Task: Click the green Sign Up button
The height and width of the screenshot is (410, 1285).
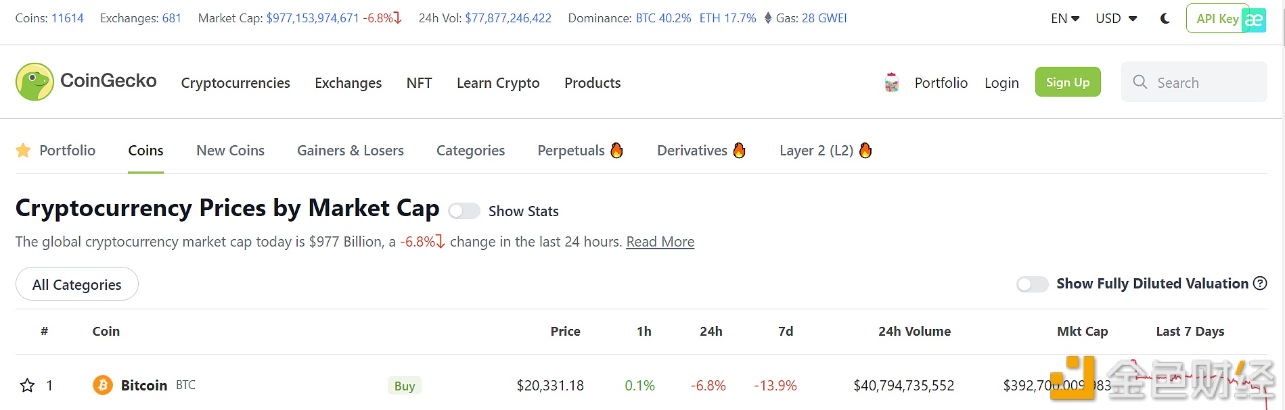Action: click(x=1068, y=82)
